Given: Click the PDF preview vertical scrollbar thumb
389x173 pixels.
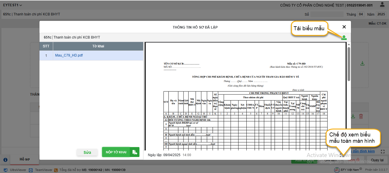Looking at the screenshot, I should click(349, 64).
